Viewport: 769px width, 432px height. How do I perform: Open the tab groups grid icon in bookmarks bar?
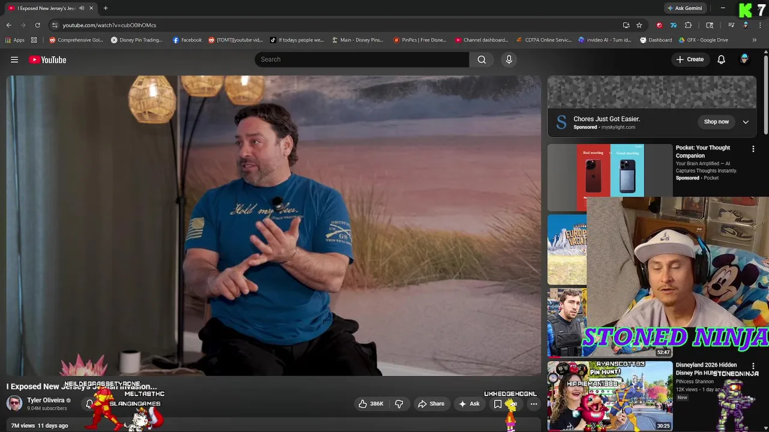[34, 40]
